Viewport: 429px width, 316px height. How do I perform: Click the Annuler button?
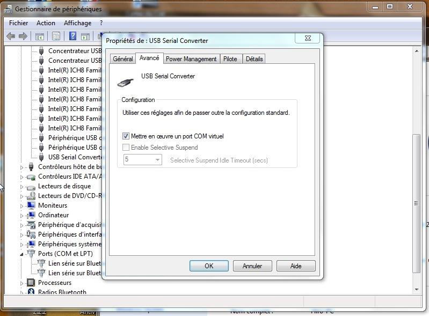252,266
